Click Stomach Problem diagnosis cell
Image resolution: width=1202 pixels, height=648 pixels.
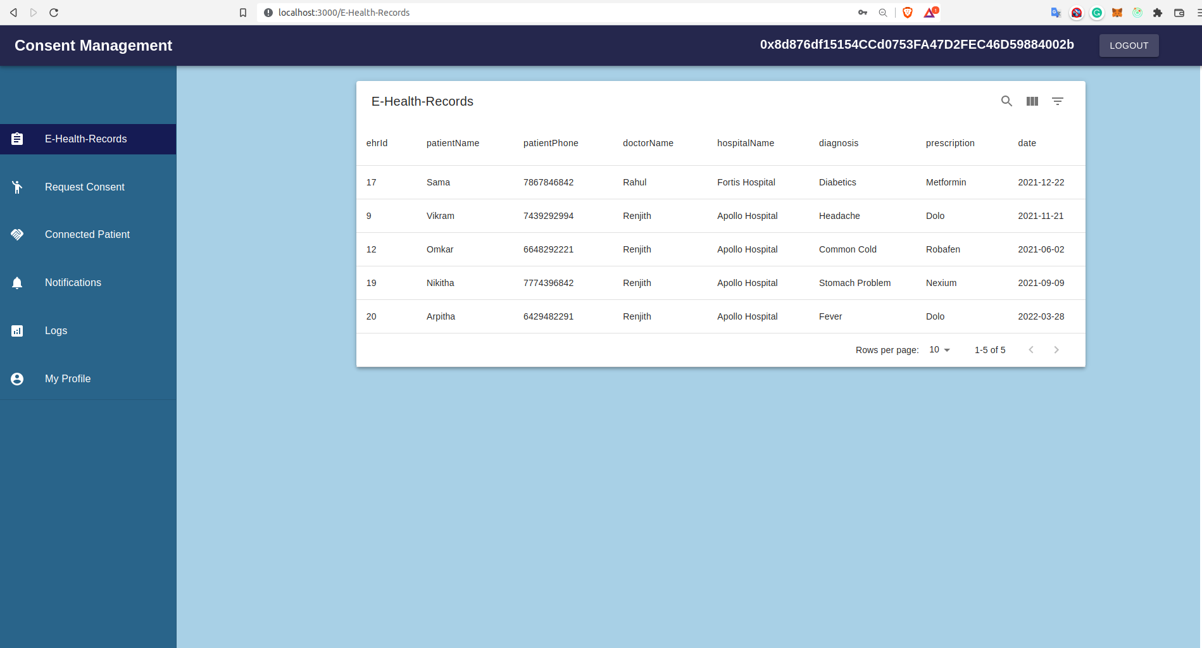[x=855, y=283]
